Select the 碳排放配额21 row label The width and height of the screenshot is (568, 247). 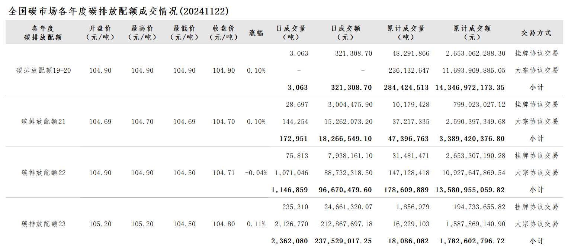[44, 122]
